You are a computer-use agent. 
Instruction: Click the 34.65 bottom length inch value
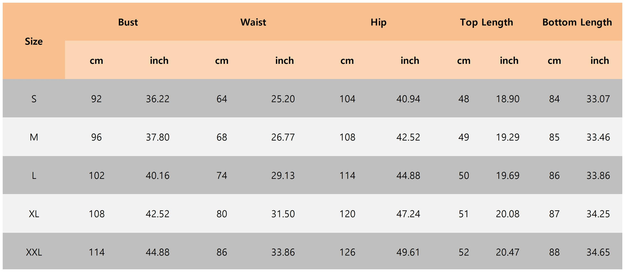click(x=598, y=252)
